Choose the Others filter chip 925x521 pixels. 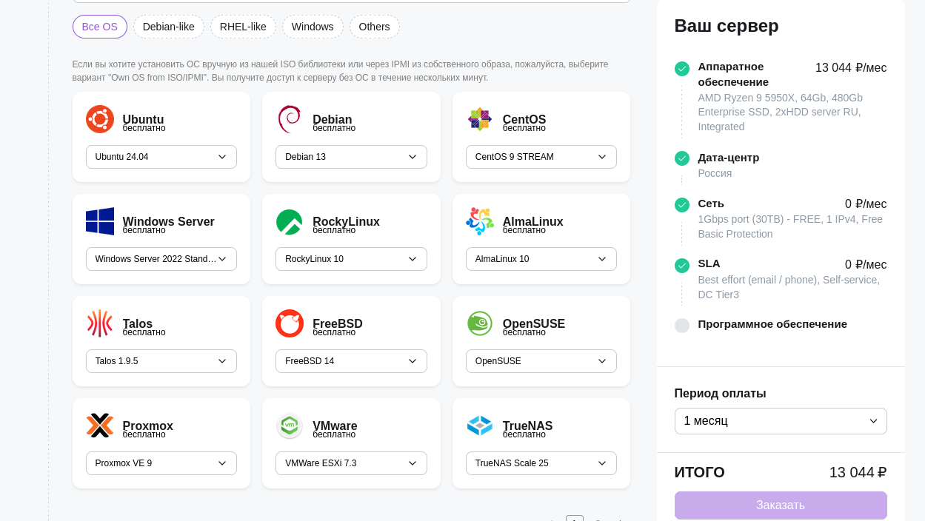point(374,27)
